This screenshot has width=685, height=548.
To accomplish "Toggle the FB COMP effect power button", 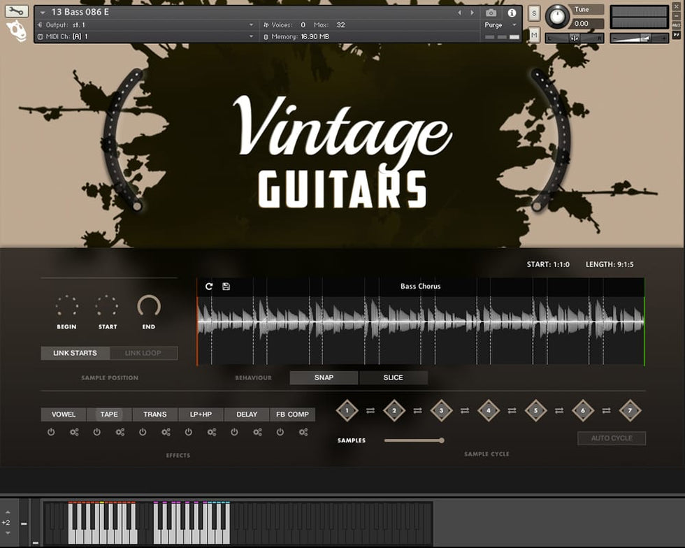I will click(280, 432).
